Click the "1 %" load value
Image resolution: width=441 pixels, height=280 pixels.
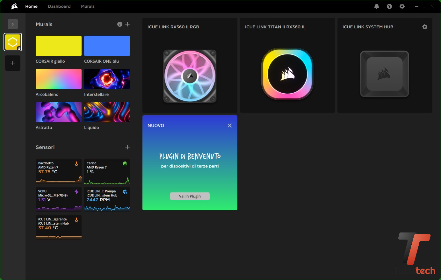[90, 172]
